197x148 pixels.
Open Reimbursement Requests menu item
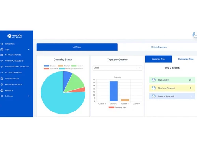coord(17,67)
